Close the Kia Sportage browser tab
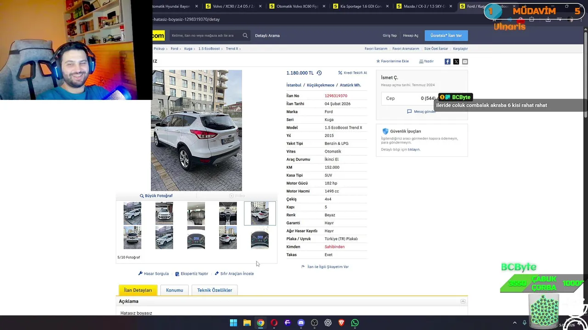 point(387,6)
